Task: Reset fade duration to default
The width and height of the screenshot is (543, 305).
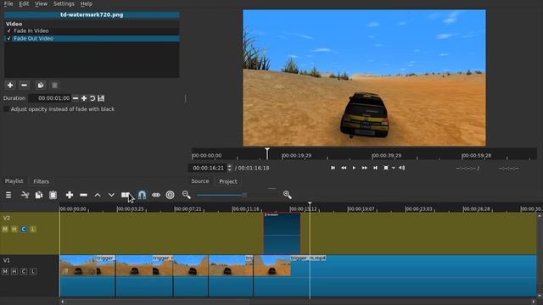Action: coord(92,98)
